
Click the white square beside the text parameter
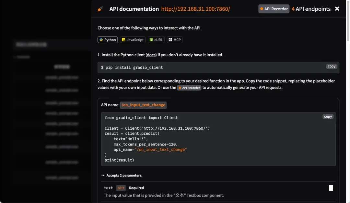click(331, 188)
